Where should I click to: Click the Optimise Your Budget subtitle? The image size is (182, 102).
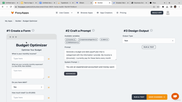click(x=32, y=50)
